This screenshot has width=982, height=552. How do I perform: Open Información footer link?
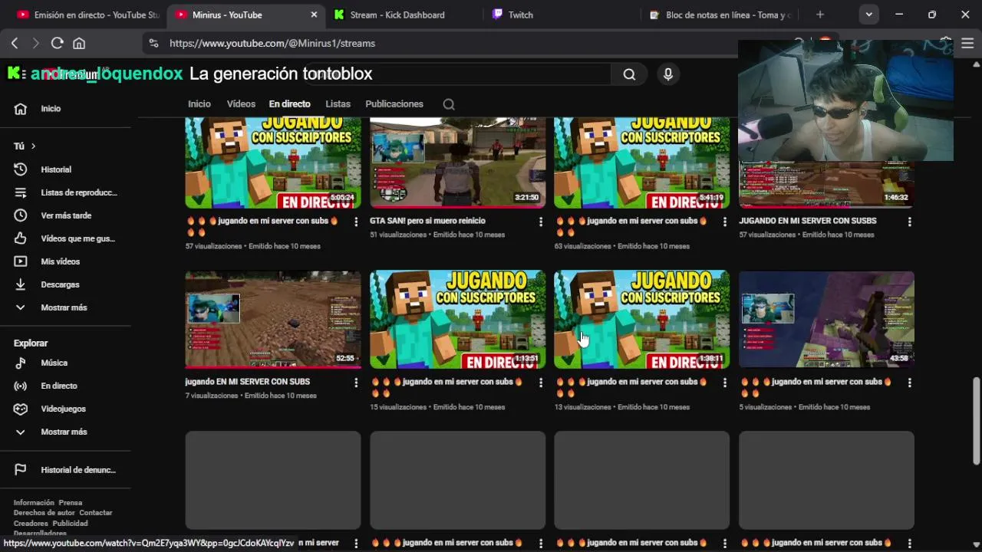(34, 503)
